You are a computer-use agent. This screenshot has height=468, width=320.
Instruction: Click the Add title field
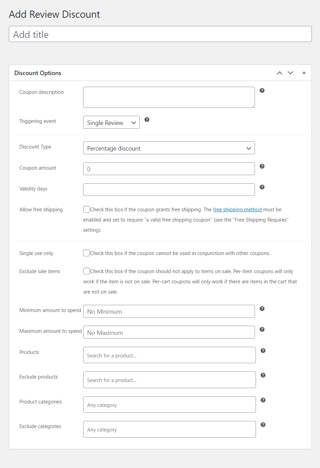tap(160, 34)
